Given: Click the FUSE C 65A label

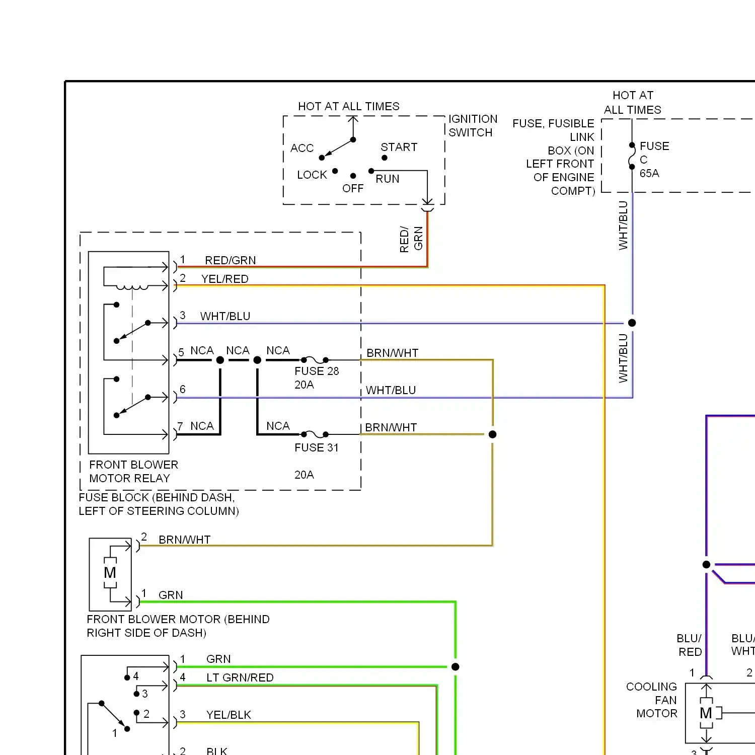Looking at the screenshot, I should point(654,160).
